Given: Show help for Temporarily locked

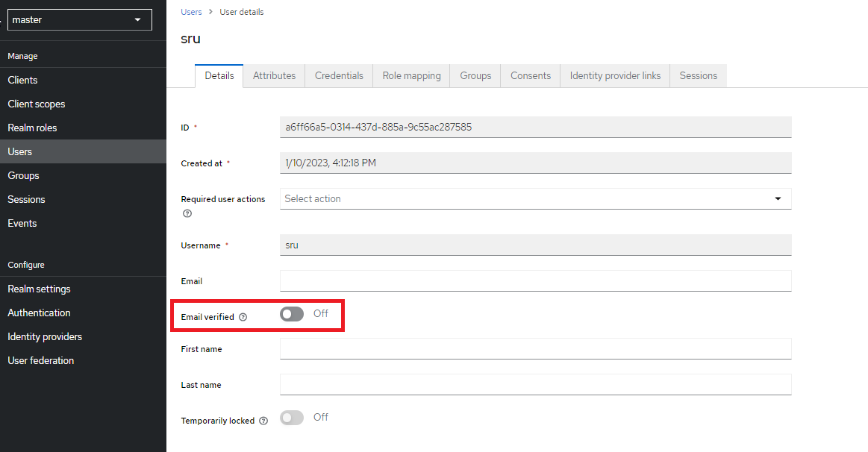Looking at the screenshot, I should (x=263, y=420).
